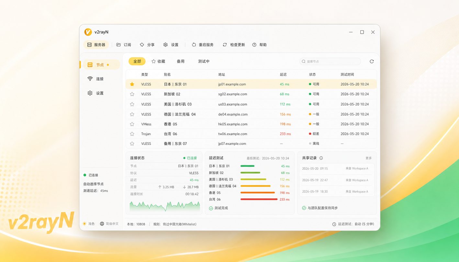Open 更多 in the 共享记录 panel
Viewport: 459px width, 262px height.
369,158
